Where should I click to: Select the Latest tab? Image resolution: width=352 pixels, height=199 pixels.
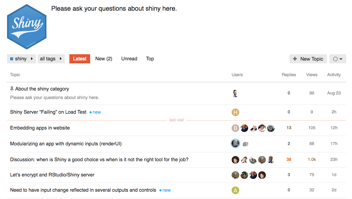[x=80, y=59]
